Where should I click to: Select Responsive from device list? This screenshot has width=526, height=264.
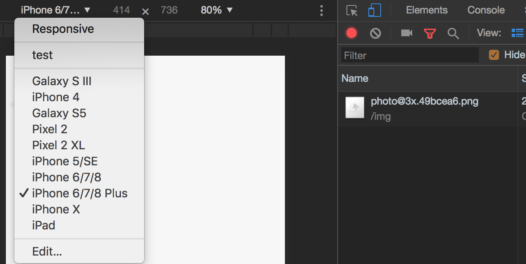point(63,29)
